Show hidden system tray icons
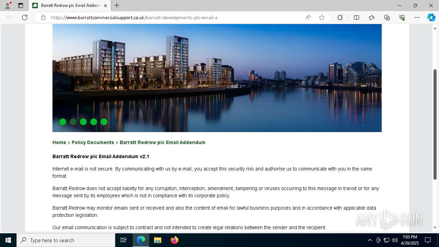Viewport: 439px width, 247px height. coord(370,240)
